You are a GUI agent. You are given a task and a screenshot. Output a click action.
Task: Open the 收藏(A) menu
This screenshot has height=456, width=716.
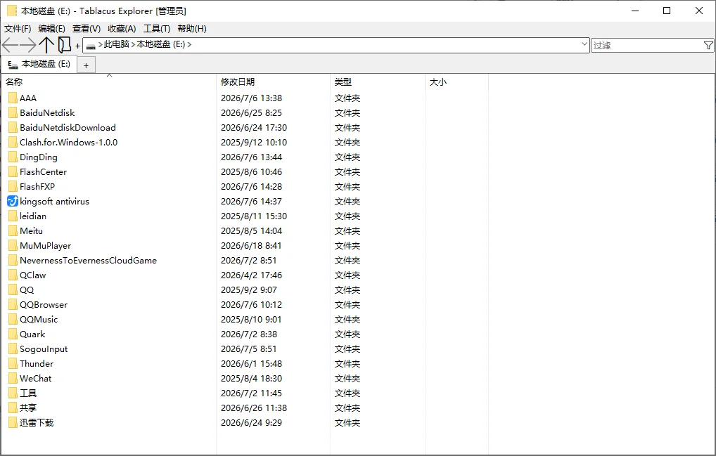122,29
